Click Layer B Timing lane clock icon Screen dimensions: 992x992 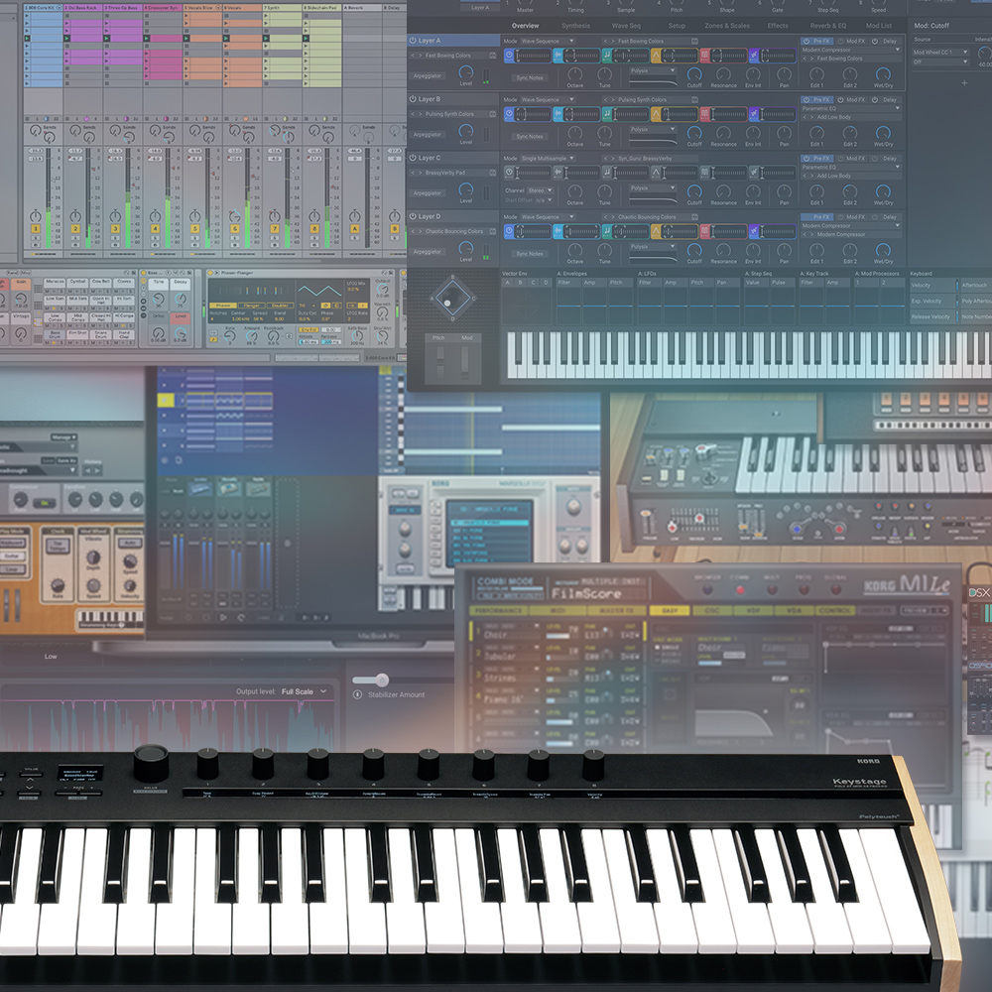[509, 114]
